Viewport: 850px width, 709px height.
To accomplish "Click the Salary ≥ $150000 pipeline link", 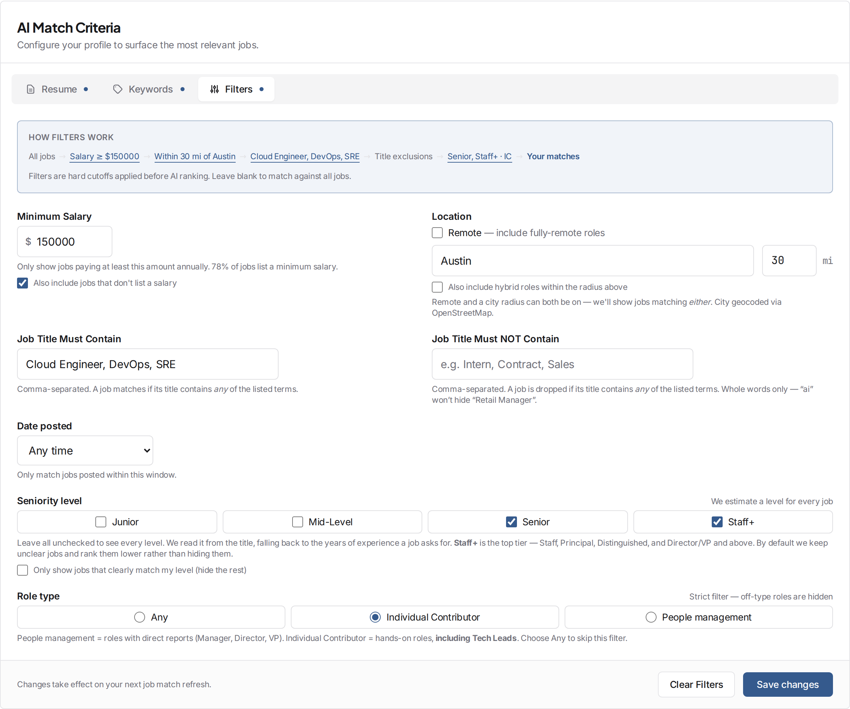I will coord(105,156).
